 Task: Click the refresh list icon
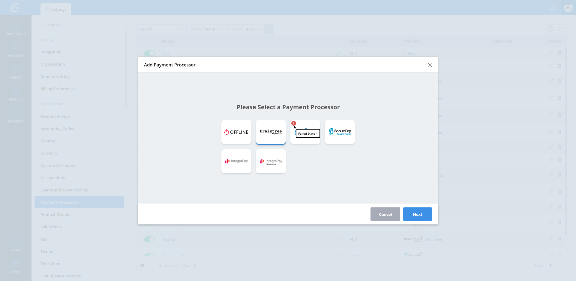click(561, 29)
